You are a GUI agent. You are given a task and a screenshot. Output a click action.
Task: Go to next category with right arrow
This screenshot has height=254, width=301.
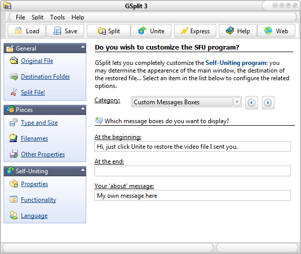(268, 103)
